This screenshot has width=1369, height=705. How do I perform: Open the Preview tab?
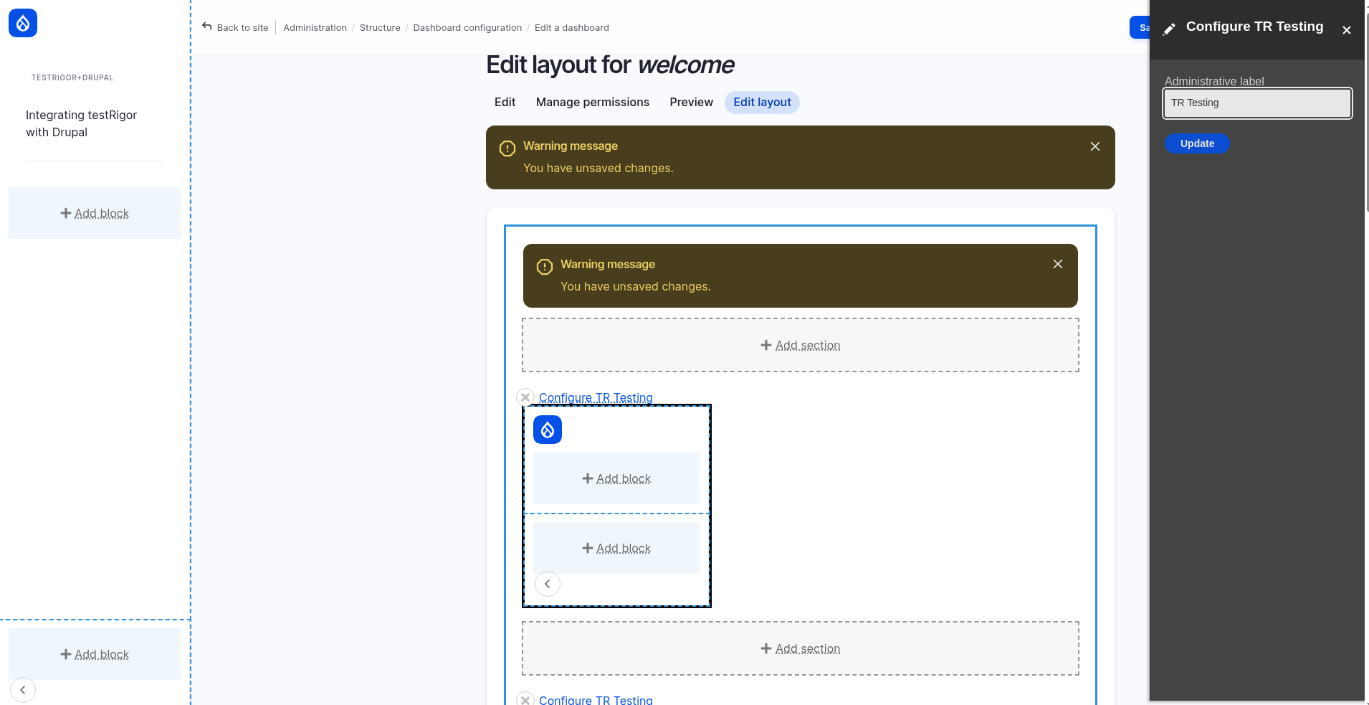[x=691, y=103]
